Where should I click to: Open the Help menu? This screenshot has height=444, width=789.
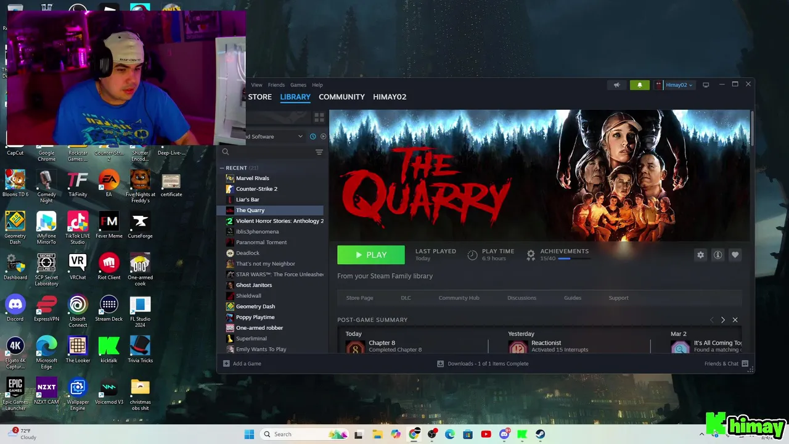click(317, 85)
